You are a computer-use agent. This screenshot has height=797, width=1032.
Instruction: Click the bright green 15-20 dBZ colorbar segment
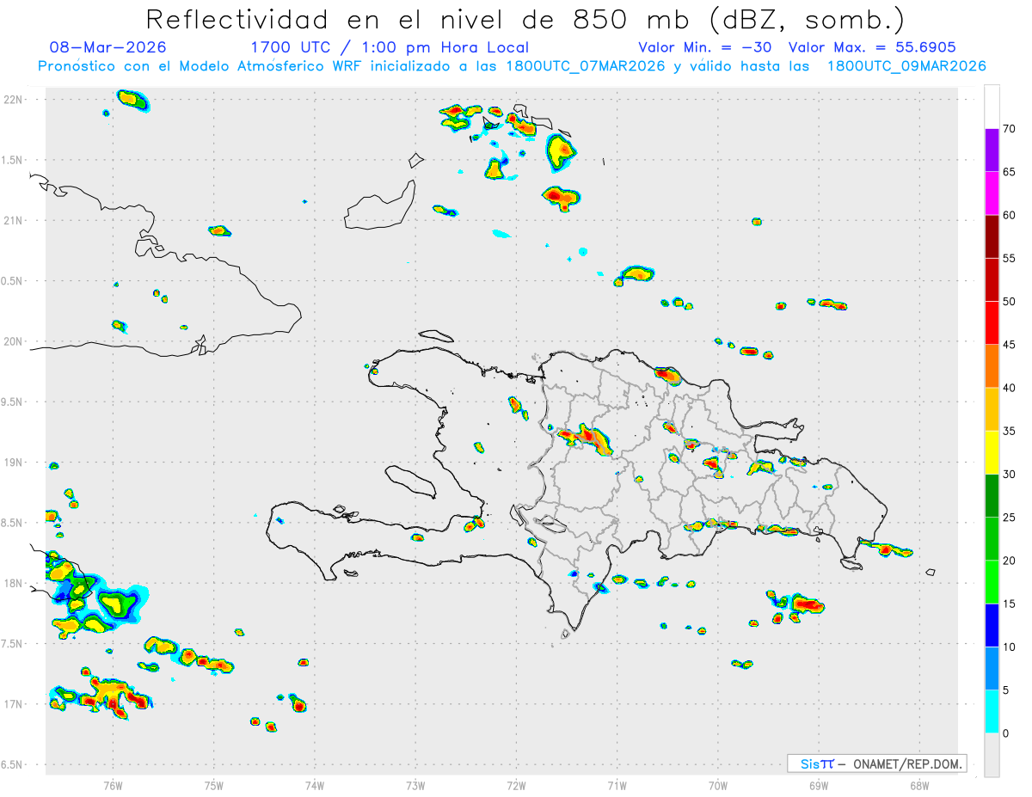pyautogui.click(x=992, y=582)
